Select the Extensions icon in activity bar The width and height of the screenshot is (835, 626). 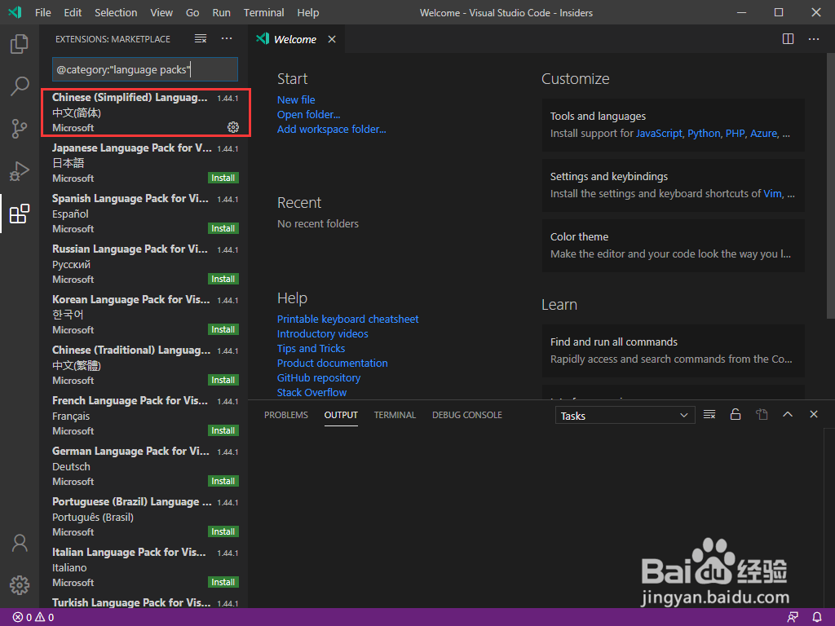pyautogui.click(x=20, y=214)
